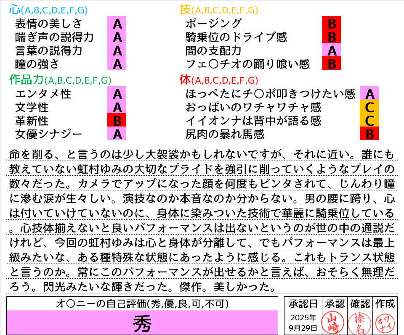Click the comment line starting 命を削る
The height and width of the screenshot is (335, 404).
[x=202, y=154]
